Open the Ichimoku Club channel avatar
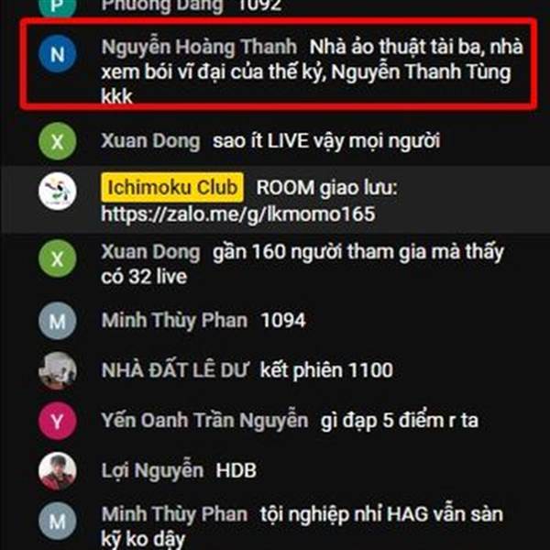Screen dimensions: 550x550 tap(57, 192)
